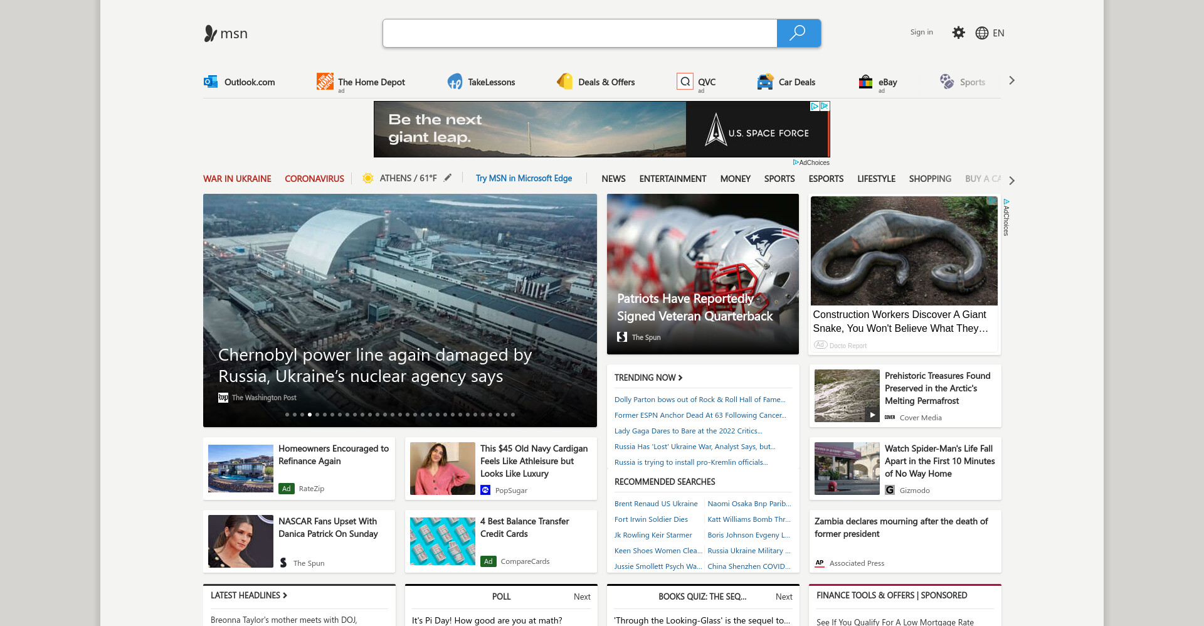Click the PopSugar source icon
Image resolution: width=1204 pixels, height=626 pixels.
point(485,491)
